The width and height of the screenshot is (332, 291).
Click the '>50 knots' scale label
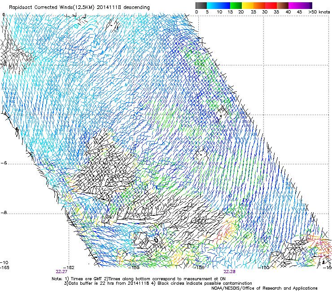319,12
